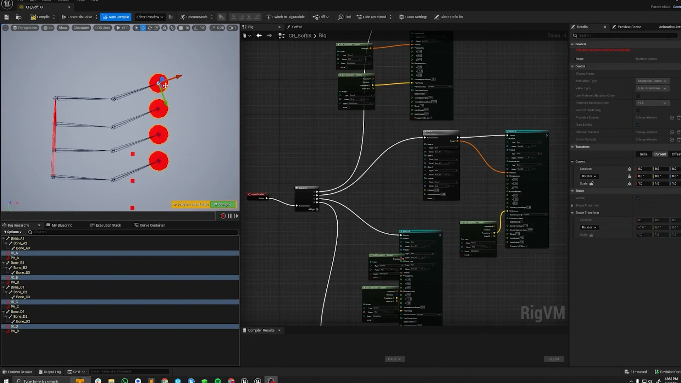Click the x1.0 playback speed control

click(x=122, y=28)
